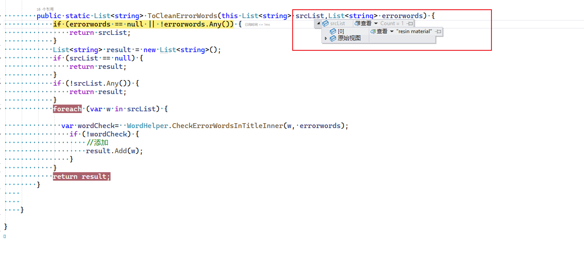The image size is (584, 253).
Task: Click return srcList; statement
Action: coord(100,33)
